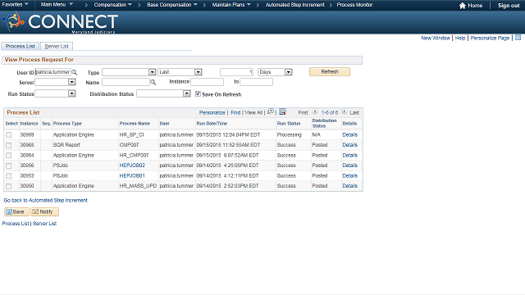Open Details for CMP007 process
The height and width of the screenshot is (295, 525).
click(350, 145)
